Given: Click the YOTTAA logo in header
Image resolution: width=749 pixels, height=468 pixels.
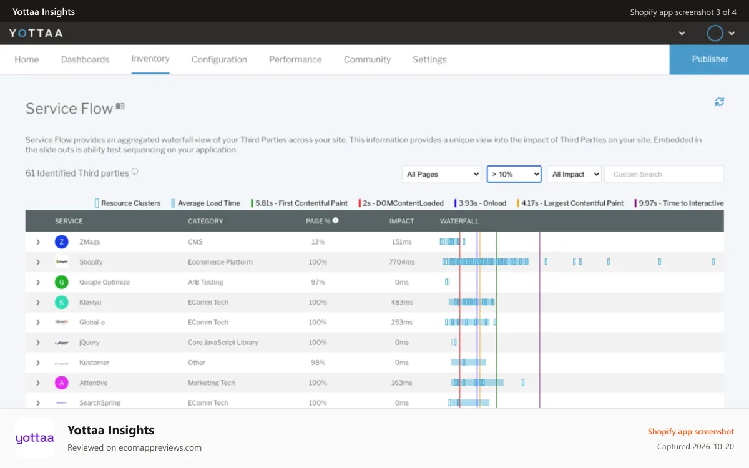Looking at the screenshot, I should 36,33.
